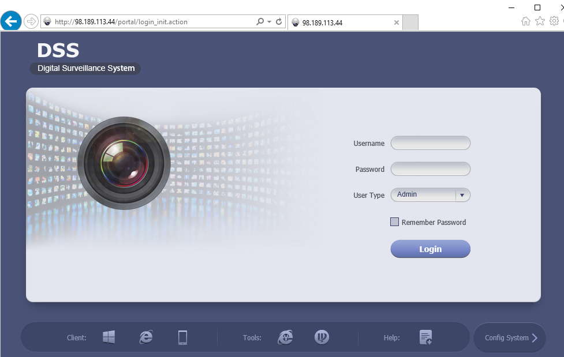Viewport: 564px width, 357px height.
Task: Open the mobile phone client icon
Action: pos(183,337)
